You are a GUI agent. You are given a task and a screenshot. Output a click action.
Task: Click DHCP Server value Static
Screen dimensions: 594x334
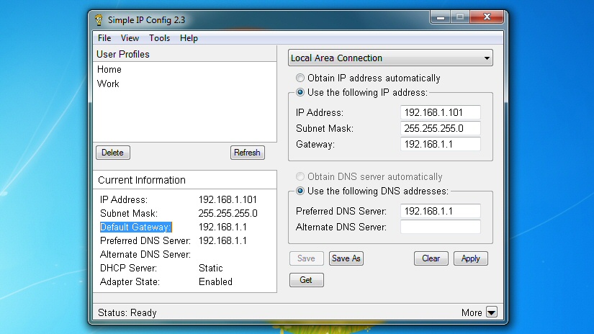coord(211,268)
